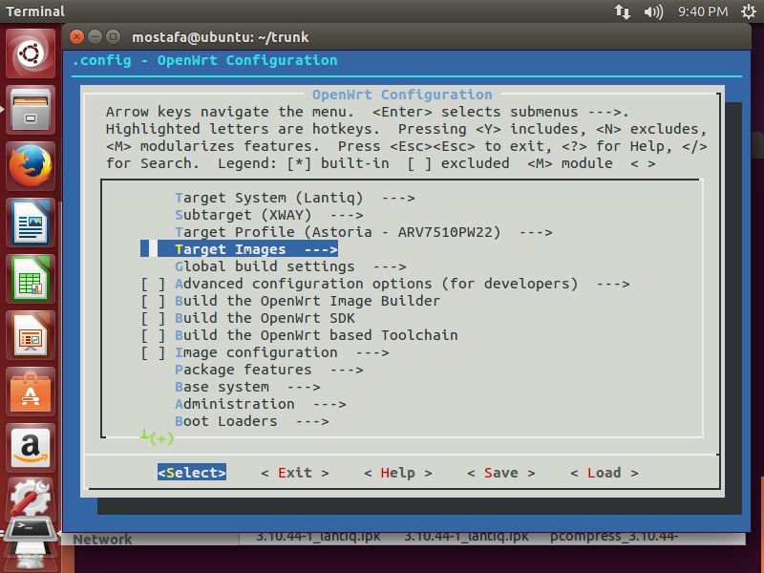
Task: Toggle the Image configuration checkbox
Action: (x=153, y=352)
